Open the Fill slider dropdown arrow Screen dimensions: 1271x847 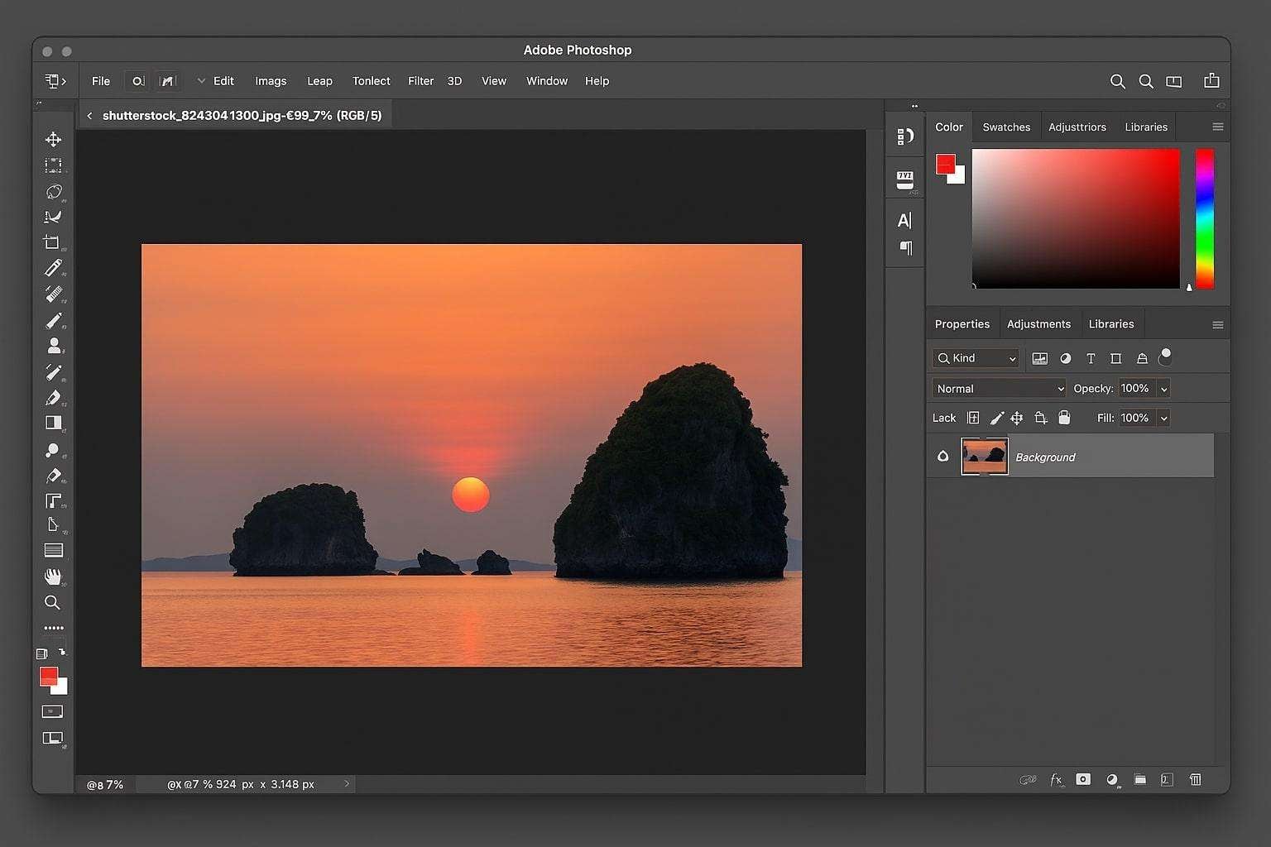pyautogui.click(x=1164, y=419)
